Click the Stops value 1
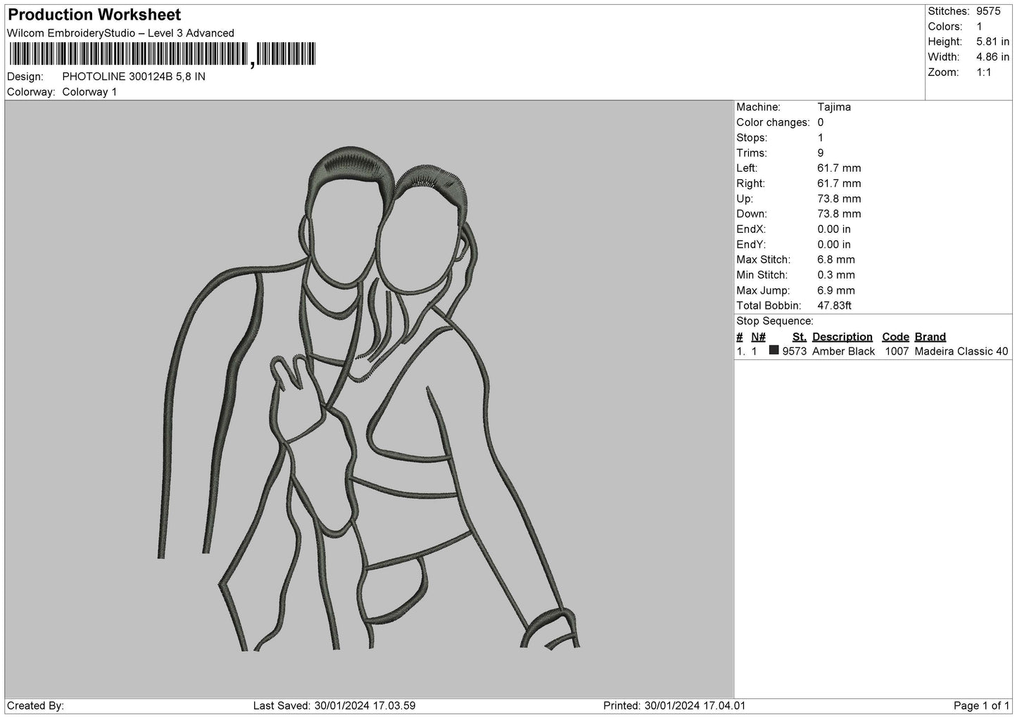1017x718 pixels. click(x=821, y=138)
